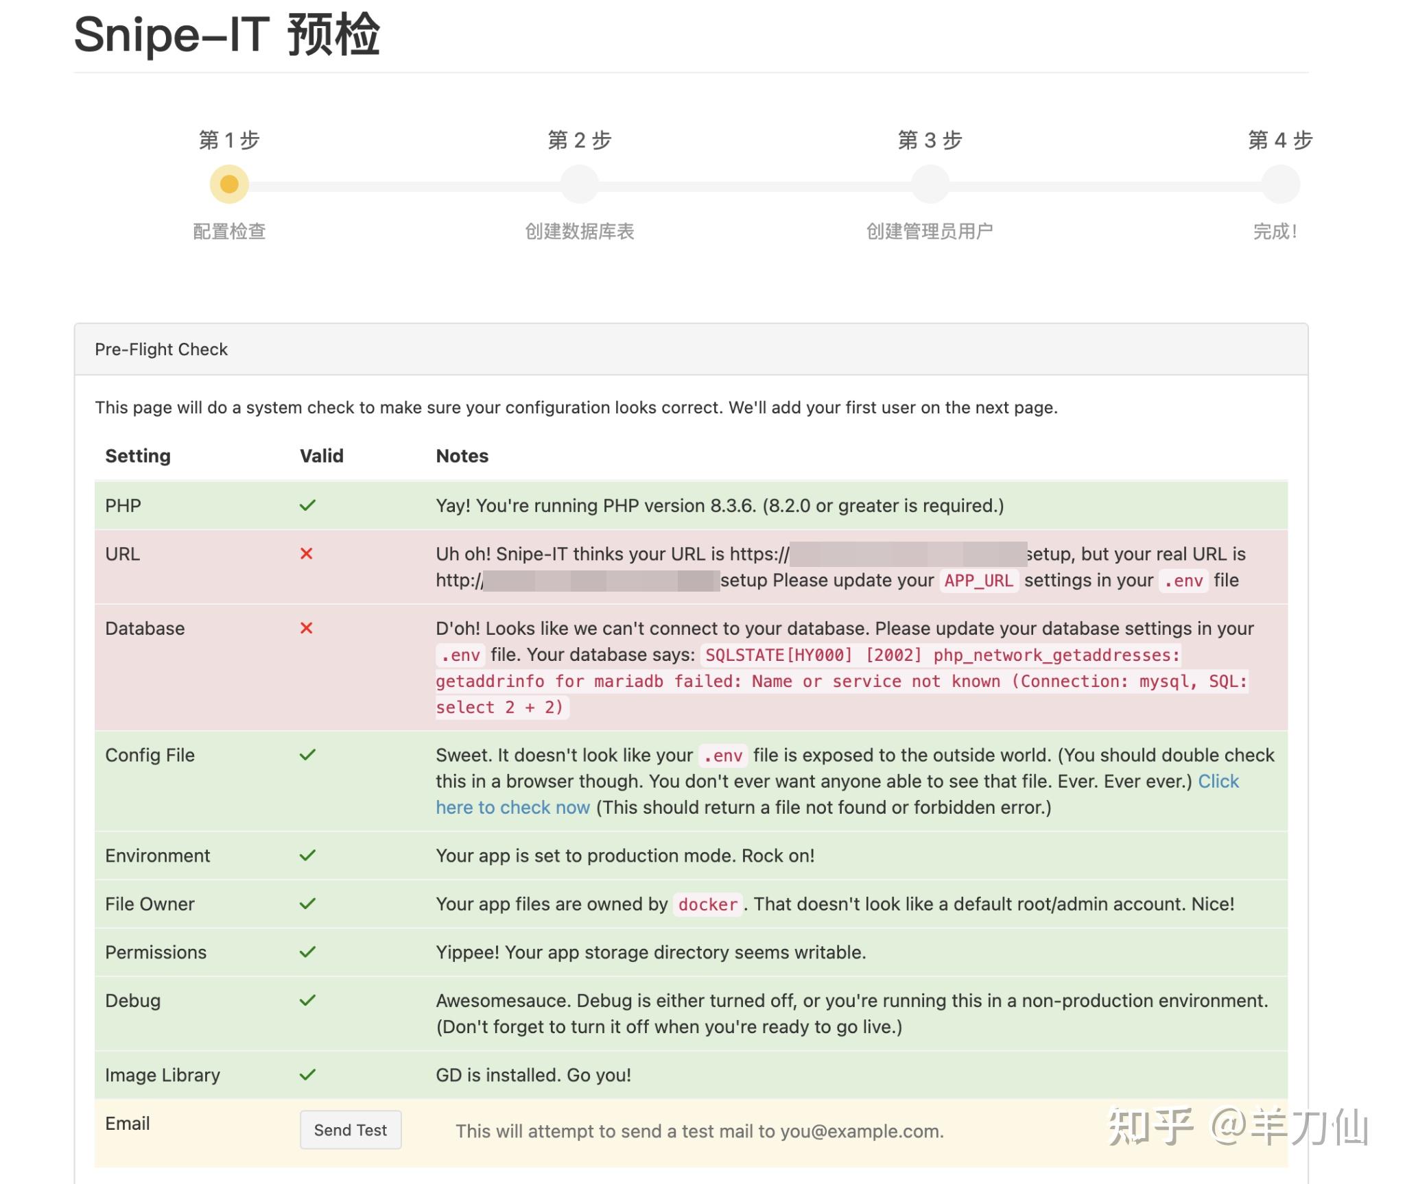Click the .env badge in the Config File row
This screenshot has height=1184, width=1405.
click(722, 755)
